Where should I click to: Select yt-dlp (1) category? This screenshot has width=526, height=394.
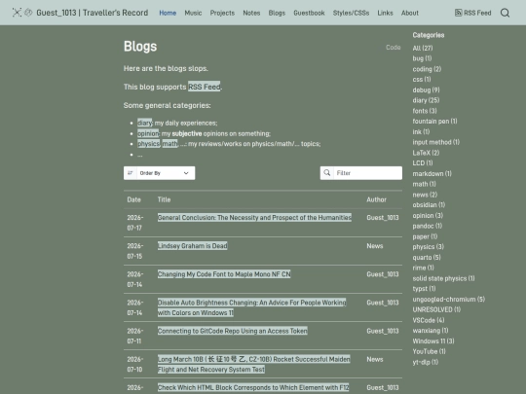(426, 362)
